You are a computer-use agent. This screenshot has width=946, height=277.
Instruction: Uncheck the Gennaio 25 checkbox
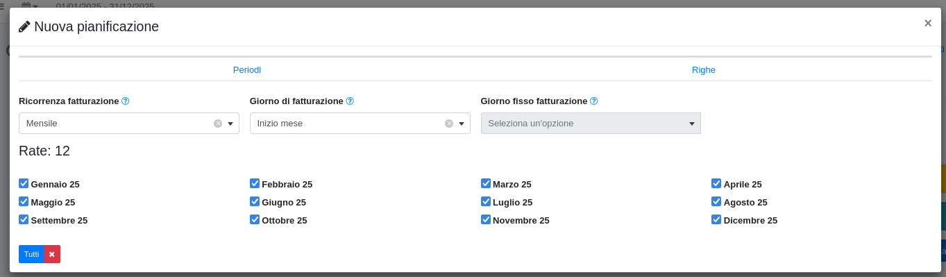(24, 183)
